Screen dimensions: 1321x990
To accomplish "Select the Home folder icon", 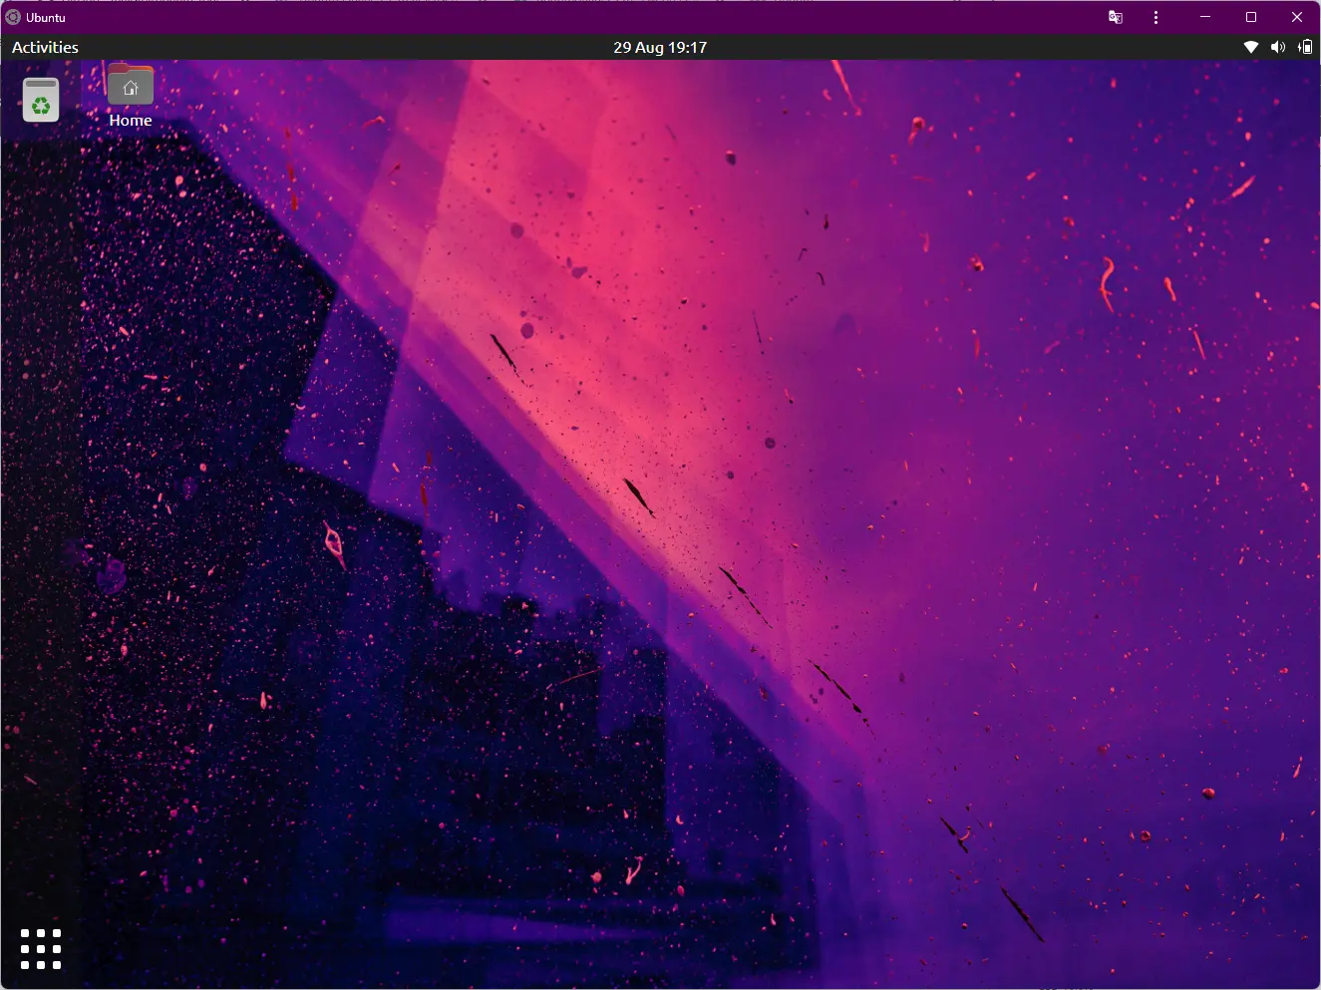I will coord(130,86).
